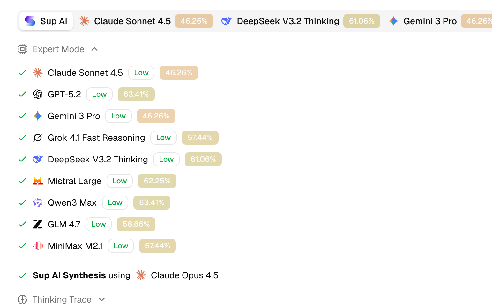
Task: Click the "Grok 4.1 Fast Reasoning" model name
Action: point(96,138)
